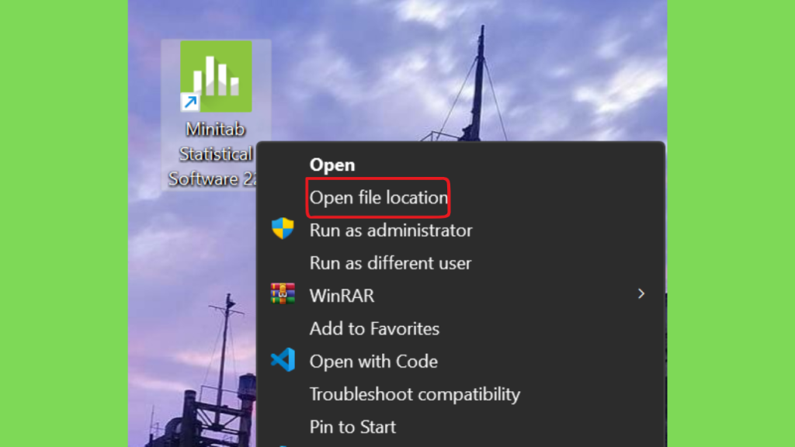Click empty sky wallpaper above the context menu
This screenshot has height=447, width=795.
click(355, 76)
